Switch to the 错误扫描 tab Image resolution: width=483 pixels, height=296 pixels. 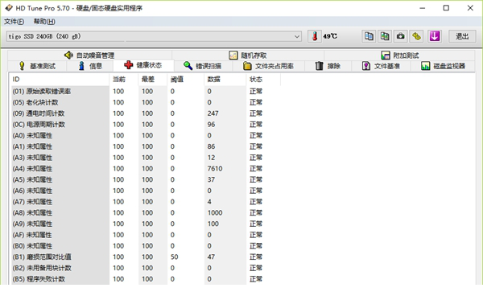203,66
